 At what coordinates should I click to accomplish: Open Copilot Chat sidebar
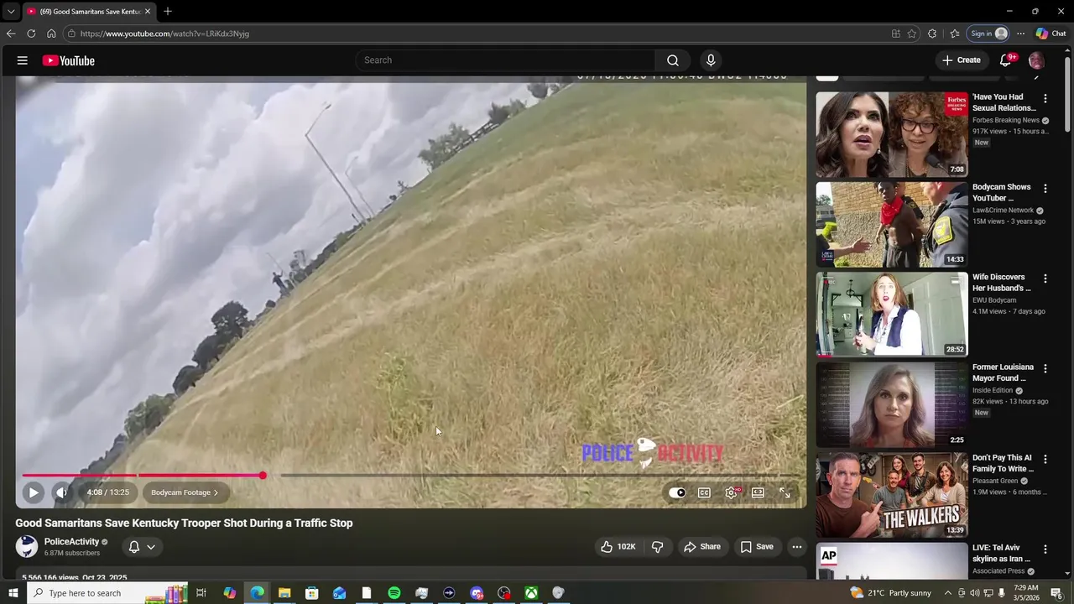point(1051,34)
